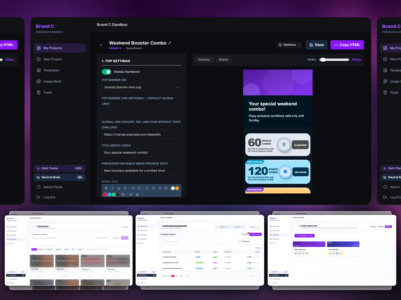Image resolution: width=401 pixels, height=300 pixels.
Task: Center-align the Intro Text
Action: click(x=153, y=188)
